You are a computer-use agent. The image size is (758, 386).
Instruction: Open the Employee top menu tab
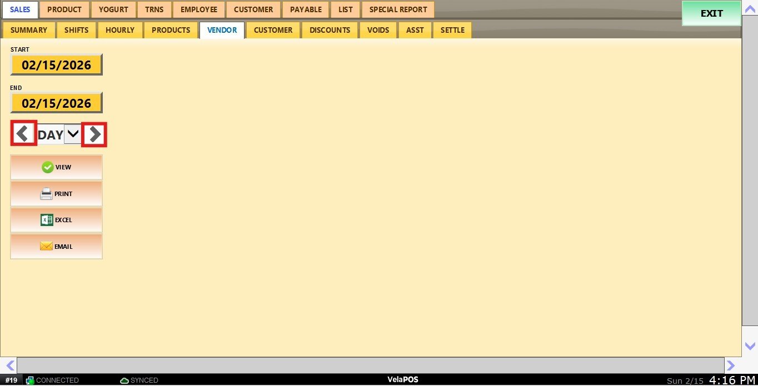198,9
